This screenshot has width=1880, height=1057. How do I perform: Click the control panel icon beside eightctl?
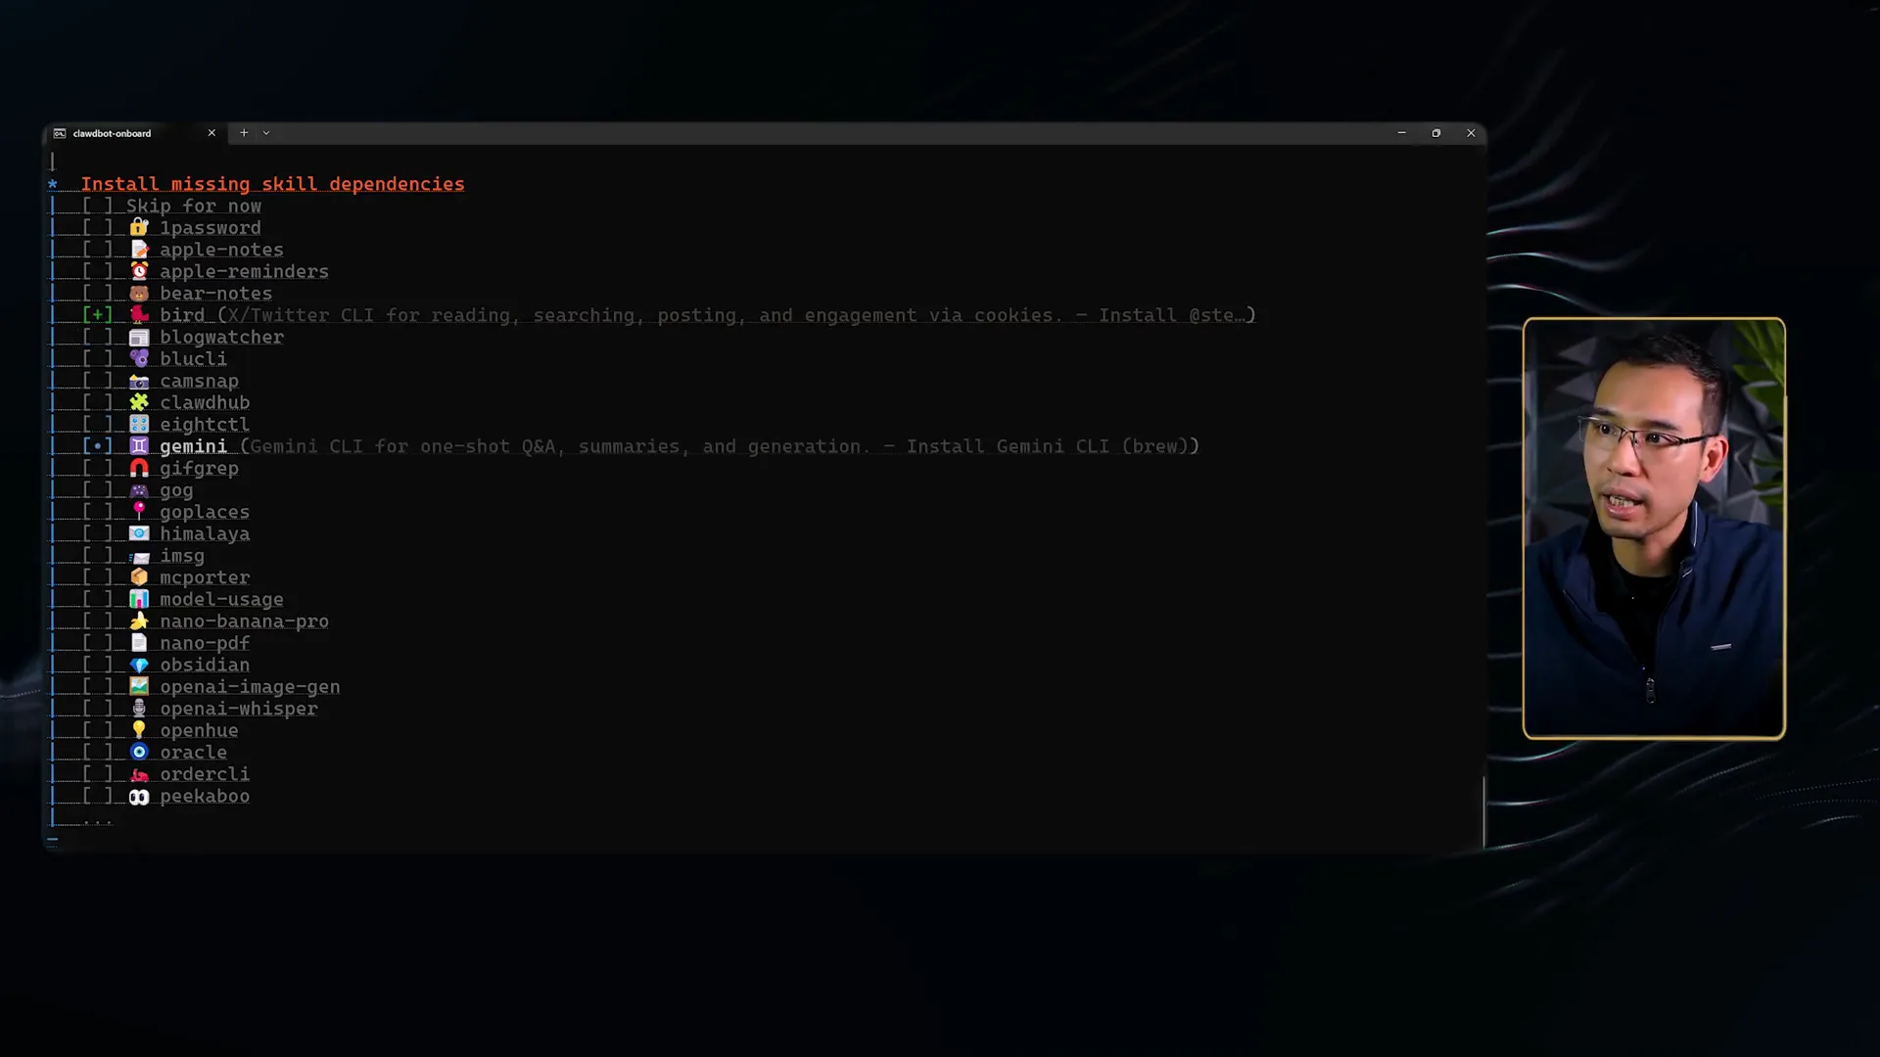(139, 425)
